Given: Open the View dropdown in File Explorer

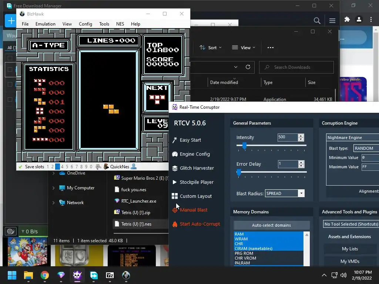Looking at the screenshot, I should (x=244, y=48).
